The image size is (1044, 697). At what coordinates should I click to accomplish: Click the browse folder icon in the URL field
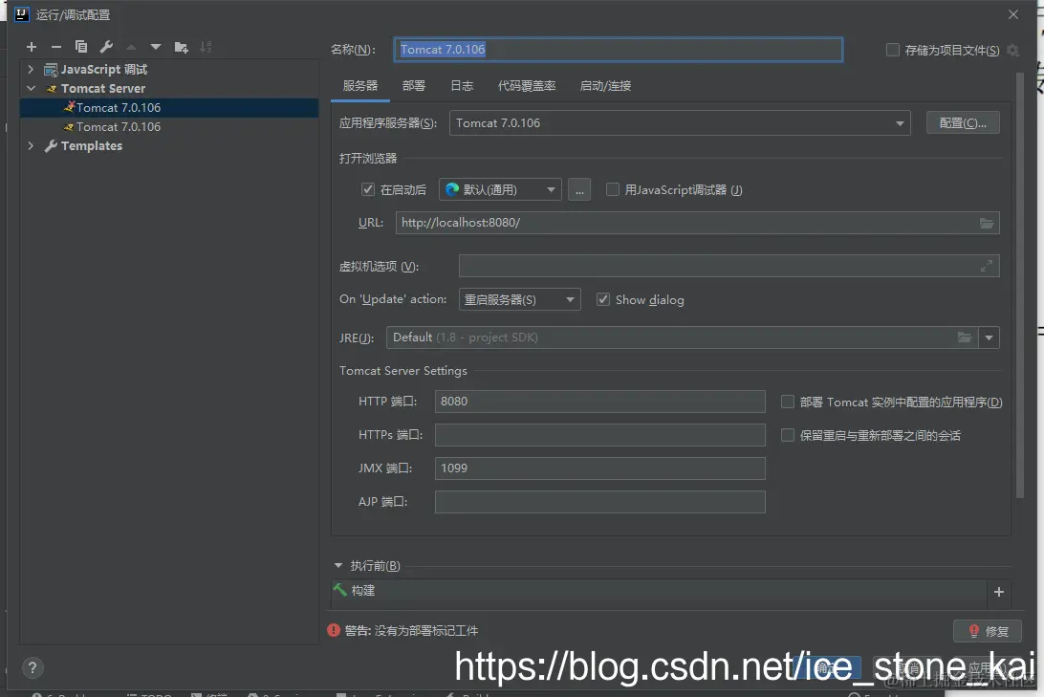point(986,223)
